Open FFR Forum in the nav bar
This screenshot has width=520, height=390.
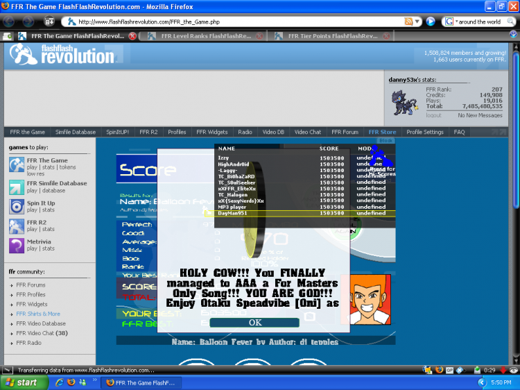coord(345,132)
